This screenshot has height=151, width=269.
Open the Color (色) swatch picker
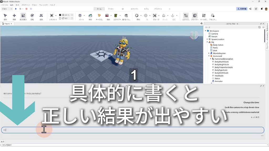pos(146,16)
